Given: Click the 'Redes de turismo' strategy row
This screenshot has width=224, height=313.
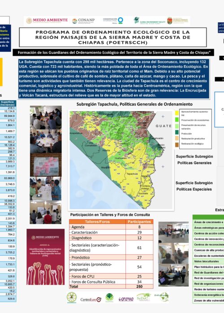Looking at the screenshot, I should click(208, 289).
